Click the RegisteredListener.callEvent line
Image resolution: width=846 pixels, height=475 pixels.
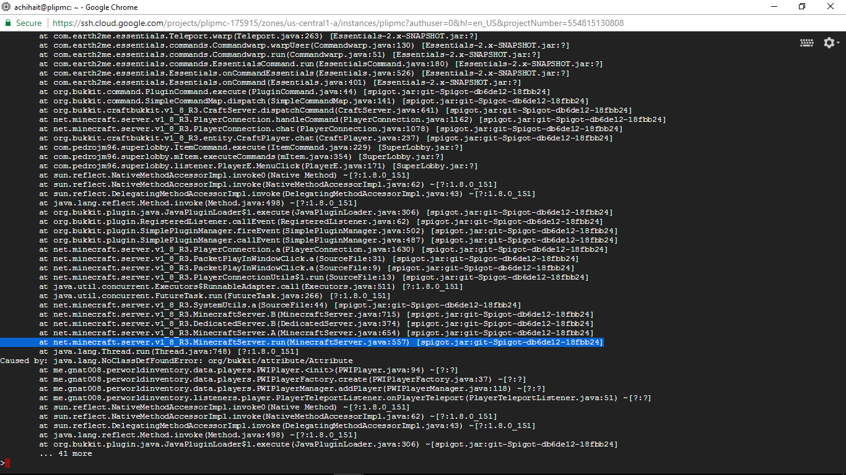point(321,221)
